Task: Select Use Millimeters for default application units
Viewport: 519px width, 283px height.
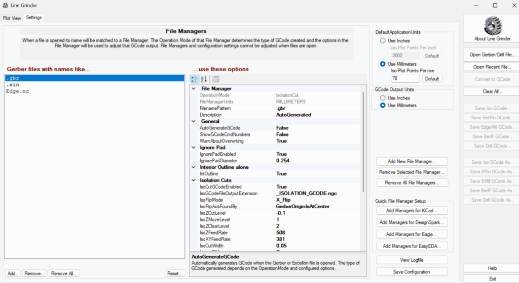Action: (x=383, y=64)
